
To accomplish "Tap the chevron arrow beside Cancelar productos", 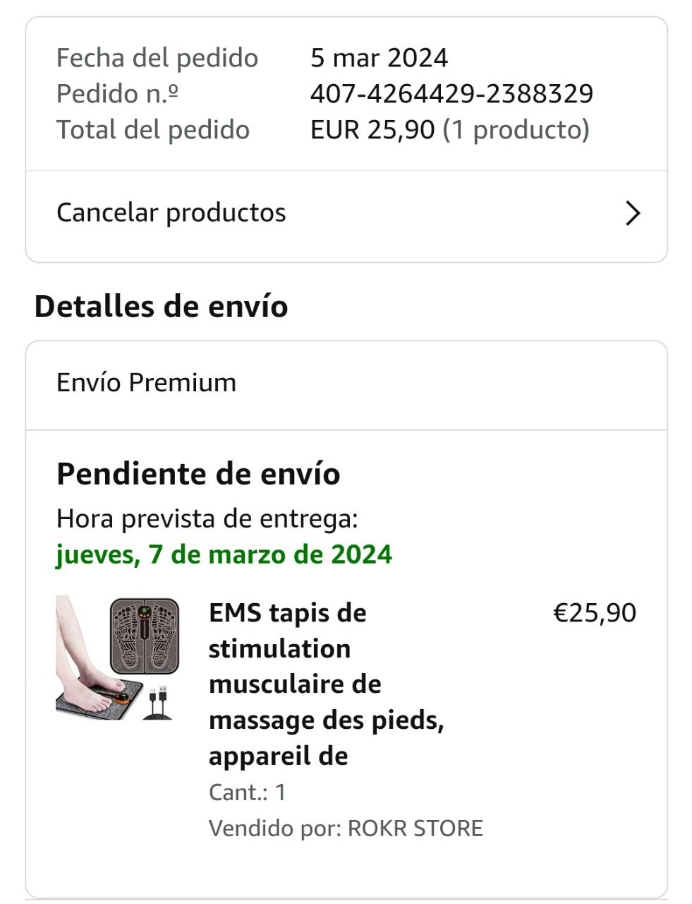I will [x=633, y=213].
